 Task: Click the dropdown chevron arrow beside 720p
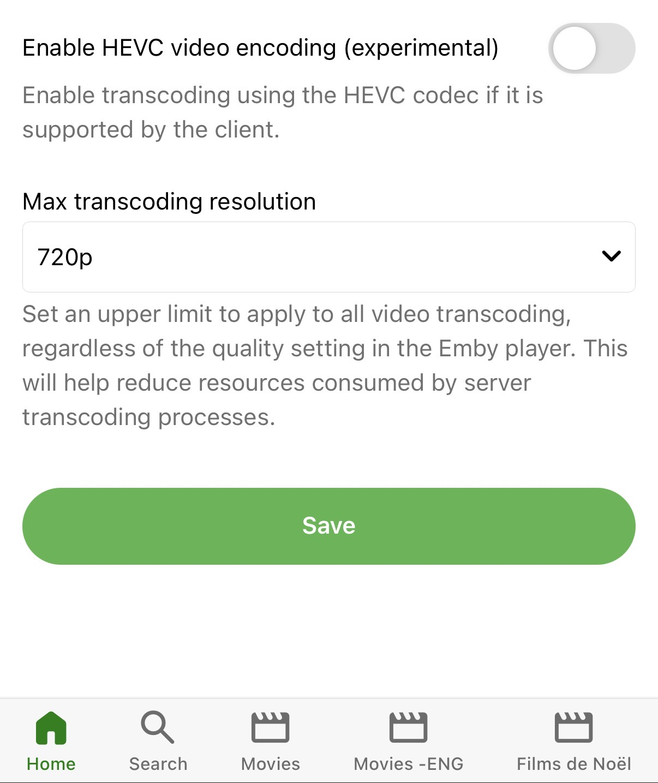tap(612, 256)
